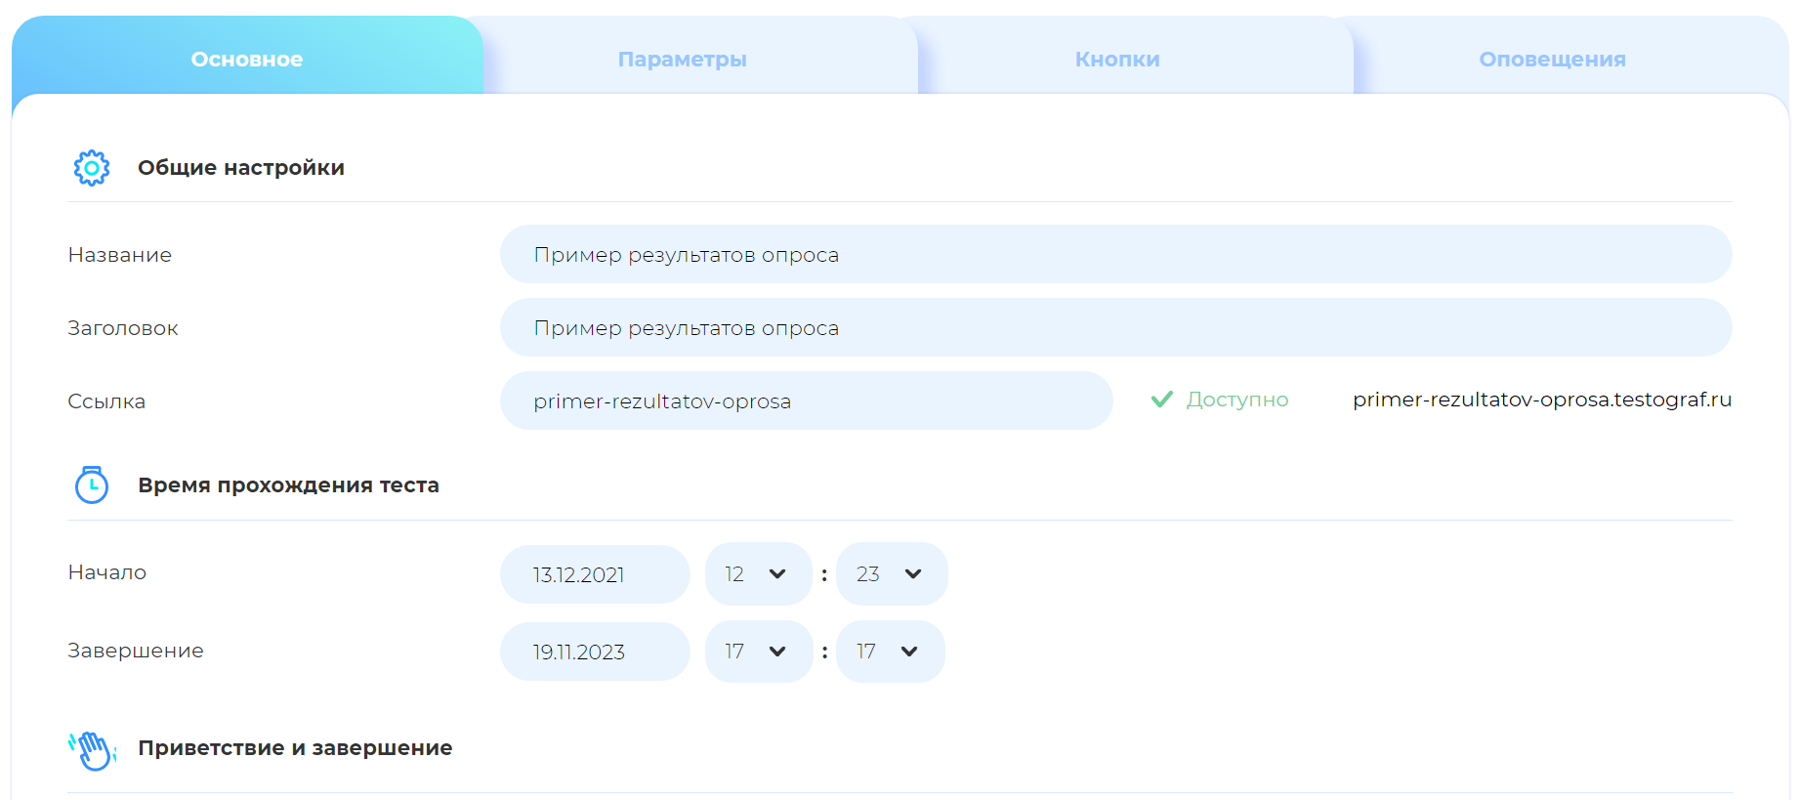The height and width of the screenshot is (800, 1800).
Task: Focus the Заголовок input field
Action: pyautogui.click(x=1115, y=328)
